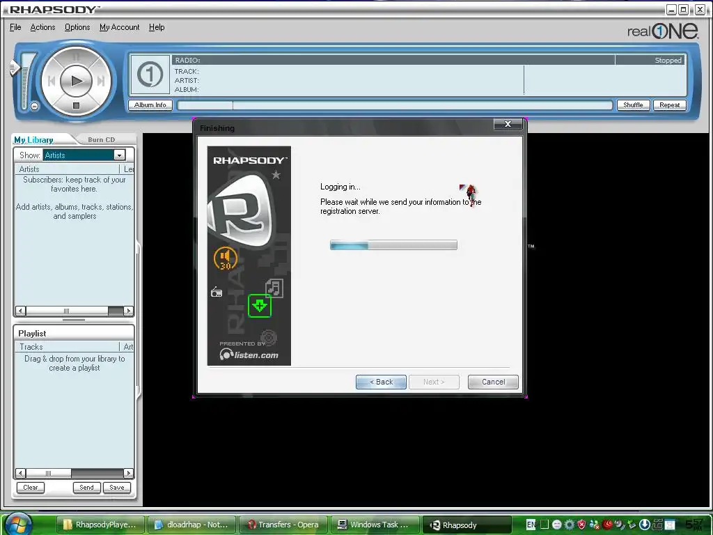Switch to RhapsodyPlaye... folder taskbar button
The height and width of the screenshot is (535, 713).
point(100,525)
